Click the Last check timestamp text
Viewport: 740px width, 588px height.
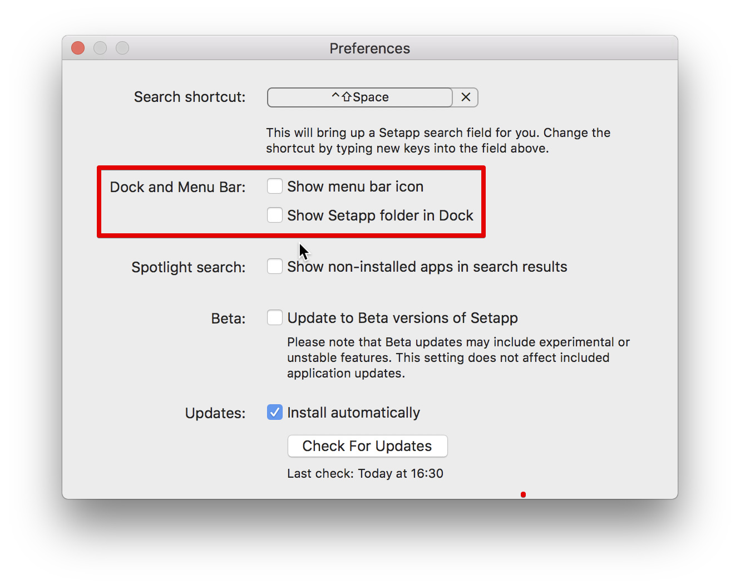click(365, 474)
